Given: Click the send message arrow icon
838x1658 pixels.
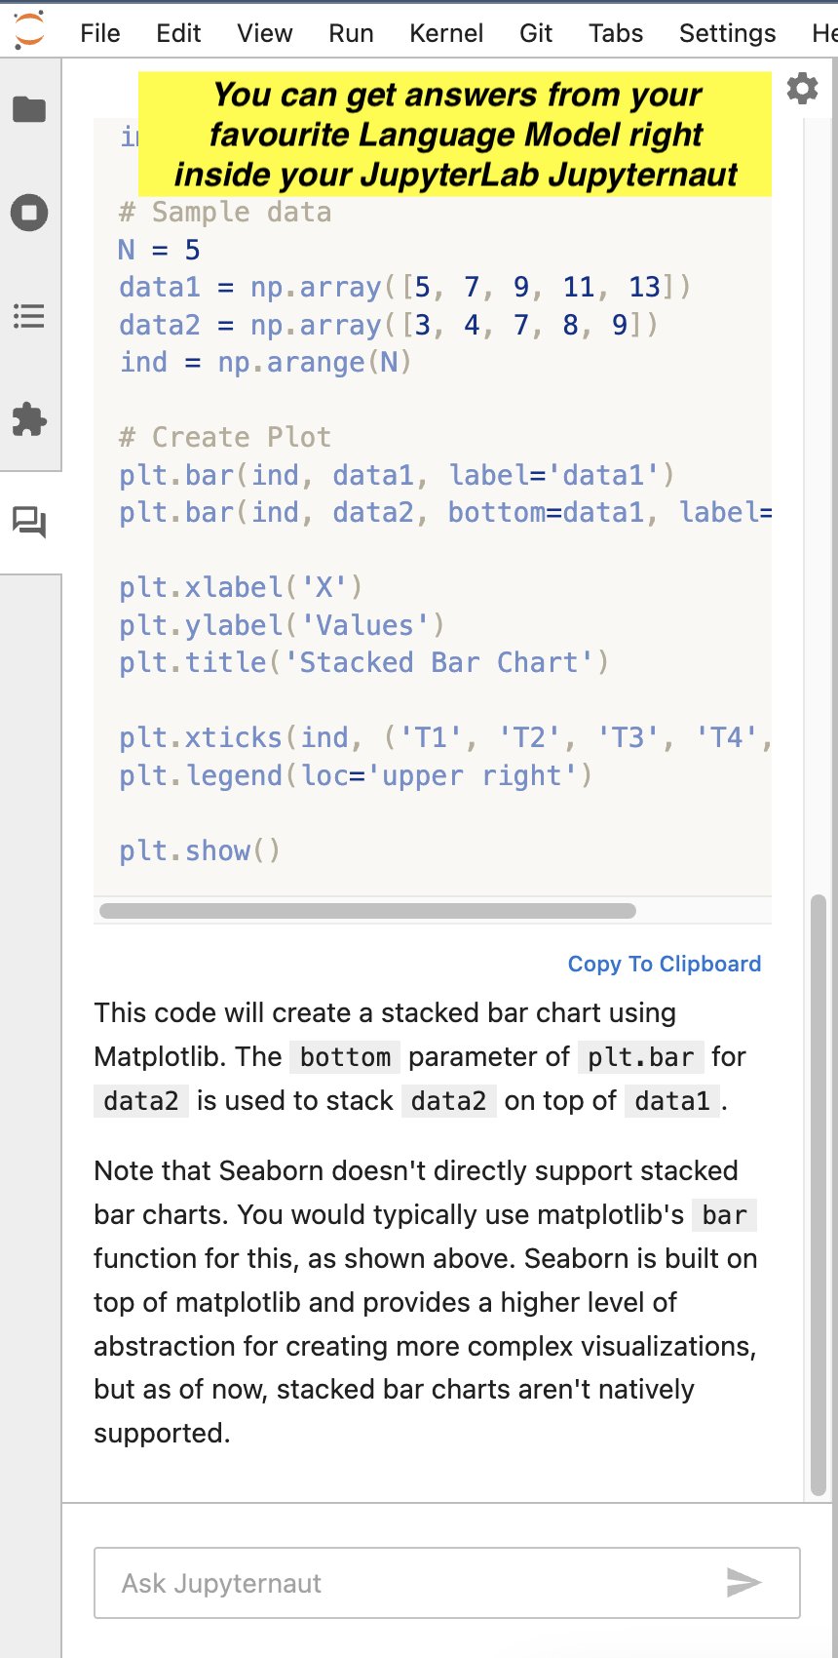Looking at the screenshot, I should coord(743,1582).
